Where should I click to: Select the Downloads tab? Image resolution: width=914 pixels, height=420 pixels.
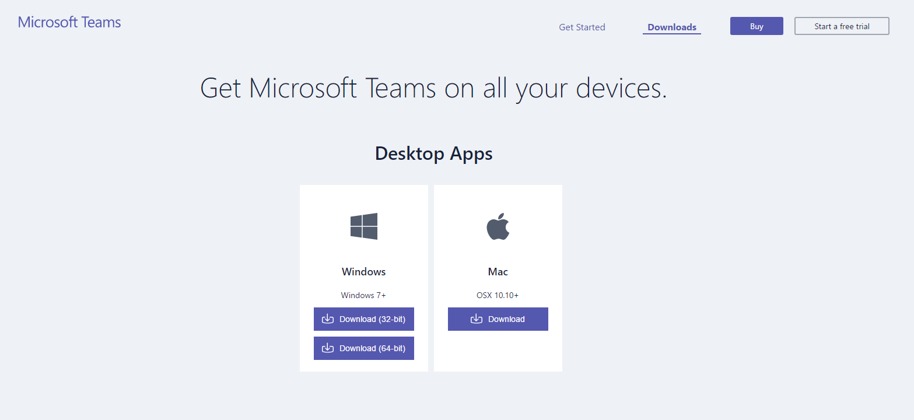(x=672, y=27)
